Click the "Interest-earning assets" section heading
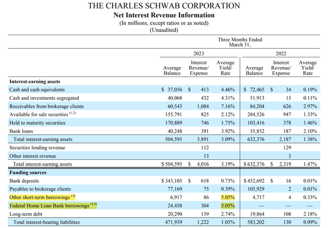The height and width of the screenshot is (228, 332). coord(35,82)
